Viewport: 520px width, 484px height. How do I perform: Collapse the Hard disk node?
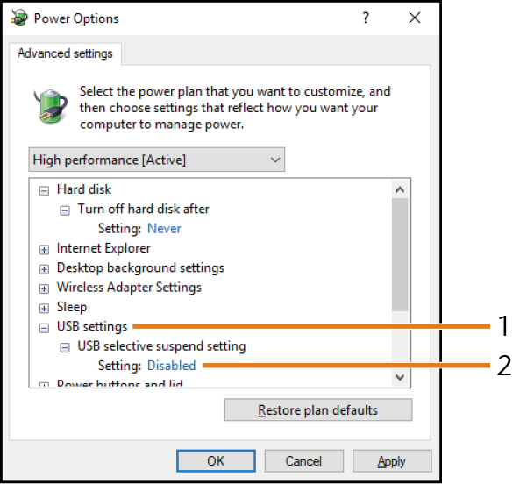click(44, 190)
